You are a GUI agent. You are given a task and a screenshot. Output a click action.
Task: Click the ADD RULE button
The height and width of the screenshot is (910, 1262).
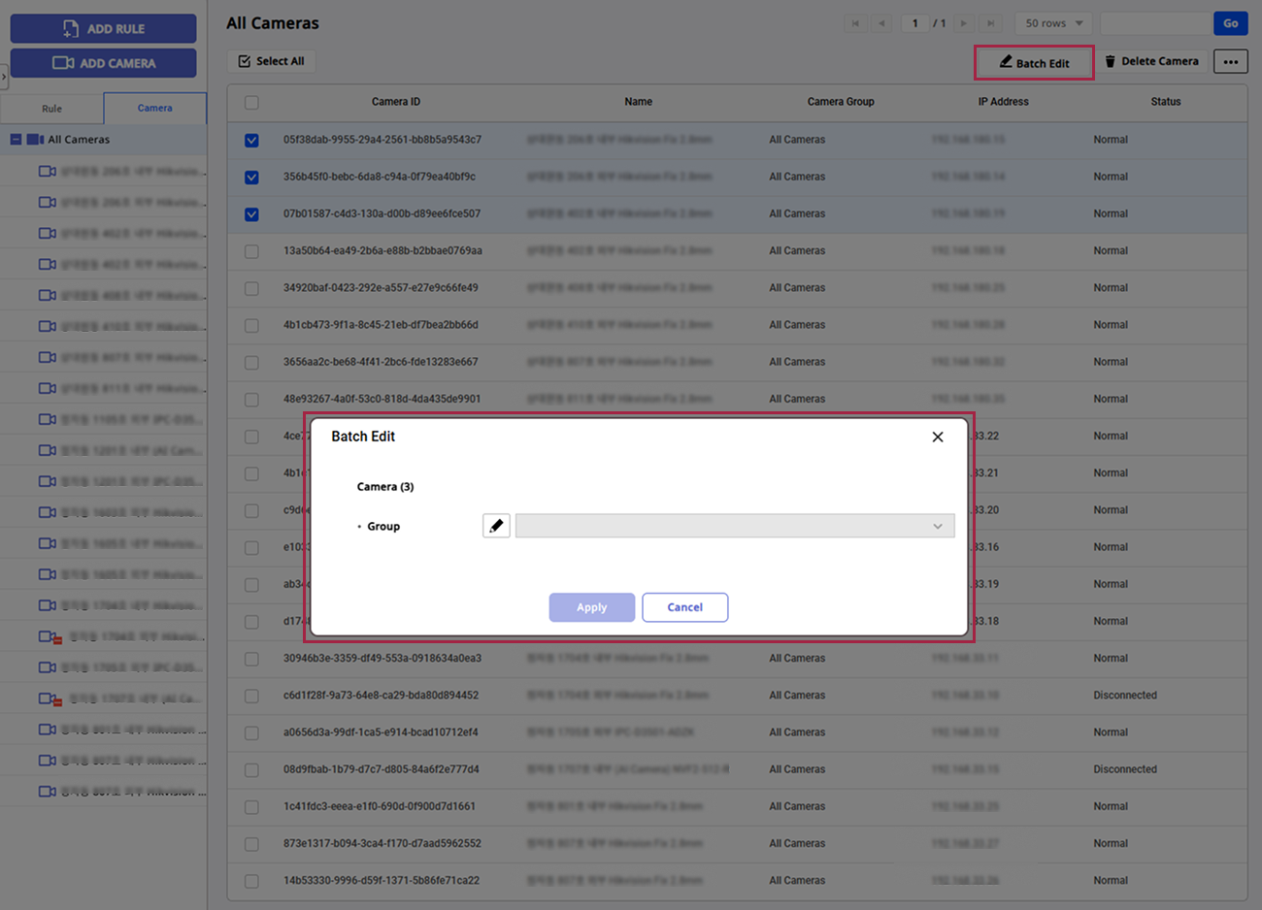point(103,29)
